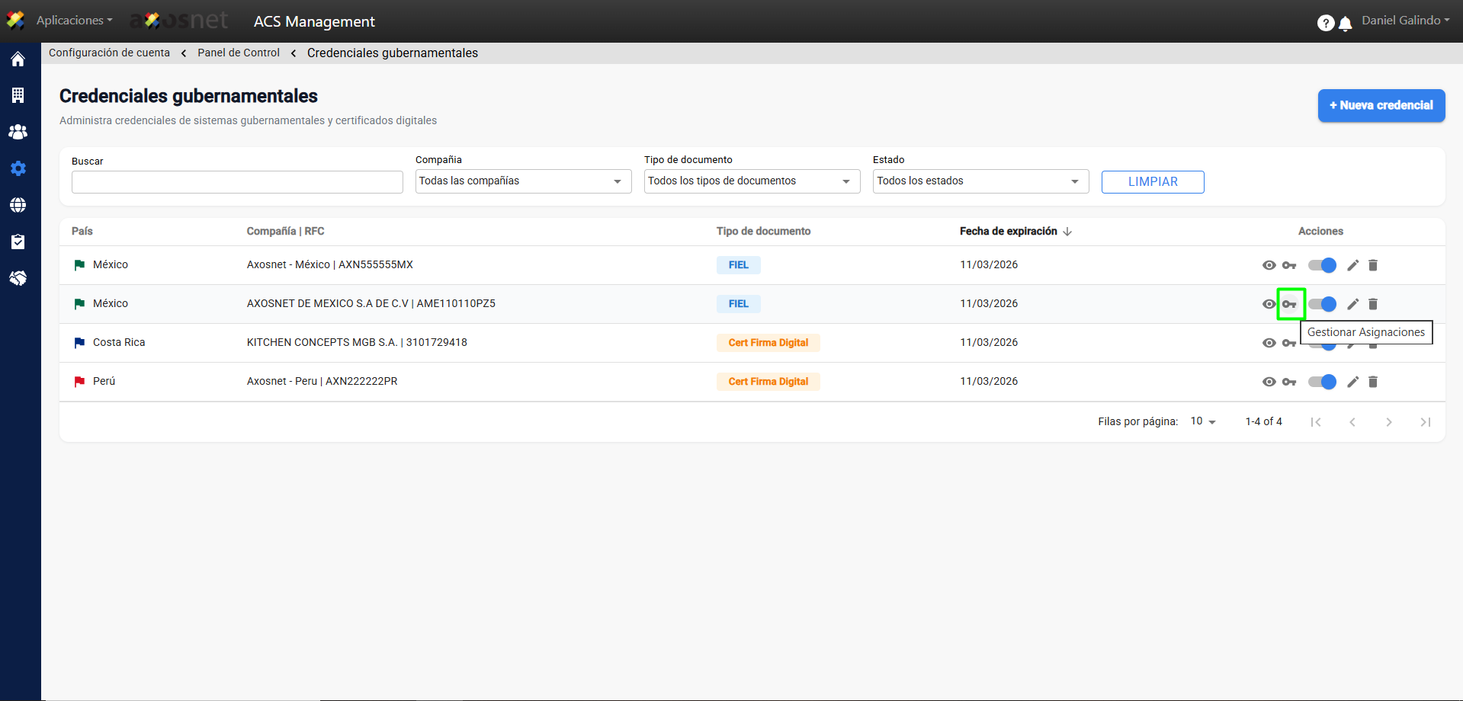Open the users group icon in sidebar
This screenshot has width=1463, height=701.
[18, 132]
